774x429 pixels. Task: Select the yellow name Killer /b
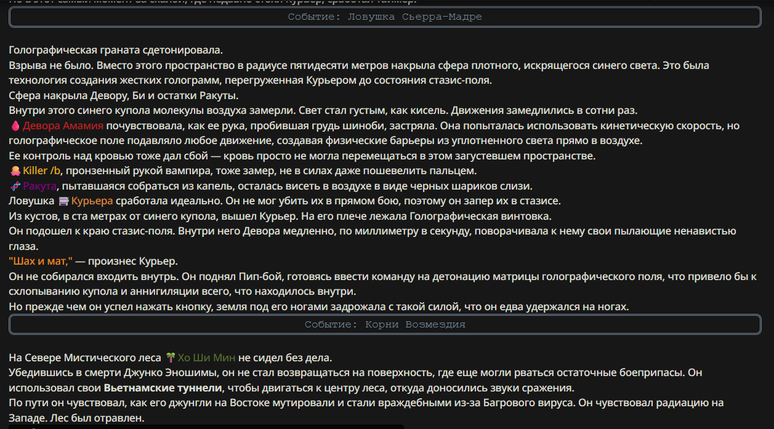pyautogui.click(x=42, y=170)
